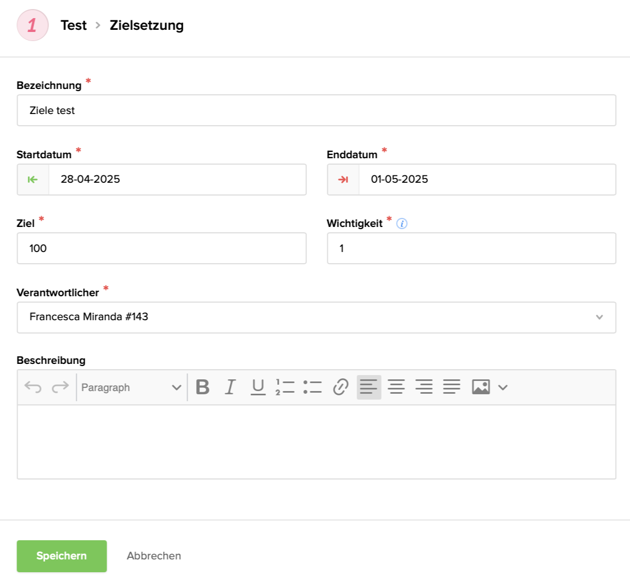The image size is (630, 585).
Task: Expand the Verantwortlicher dropdown
Action: 599,318
